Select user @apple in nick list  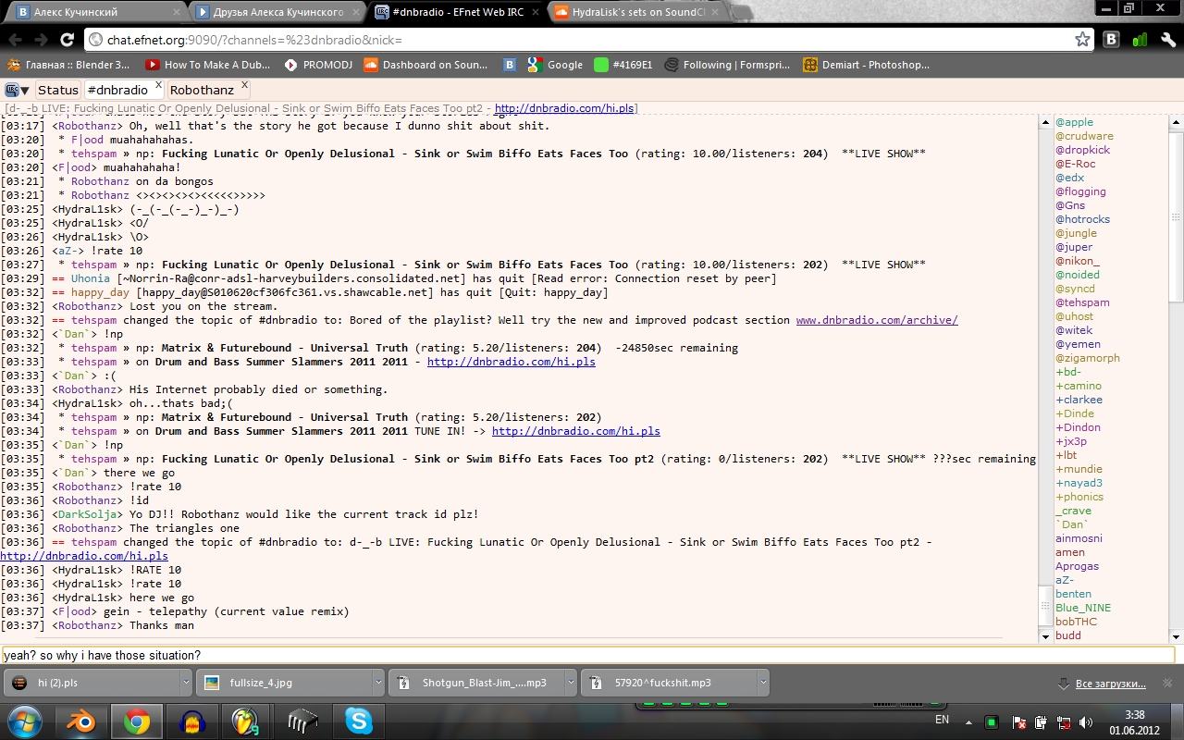(x=1074, y=122)
